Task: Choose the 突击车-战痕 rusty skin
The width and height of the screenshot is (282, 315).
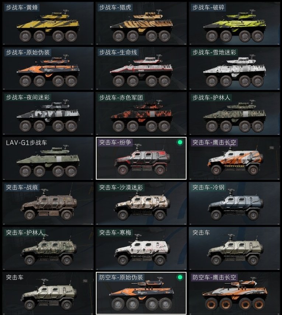Action: pos(48,203)
